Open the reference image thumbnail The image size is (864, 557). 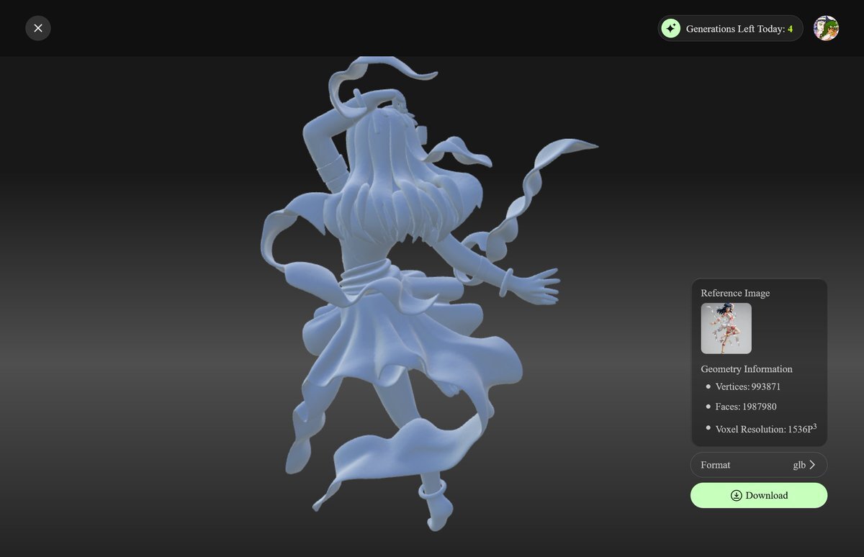pyautogui.click(x=726, y=328)
